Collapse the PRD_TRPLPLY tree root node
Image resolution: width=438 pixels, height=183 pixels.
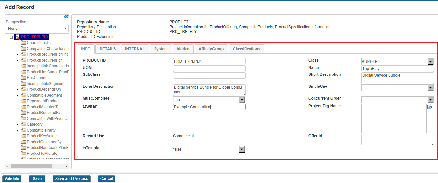tap(11, 37)
